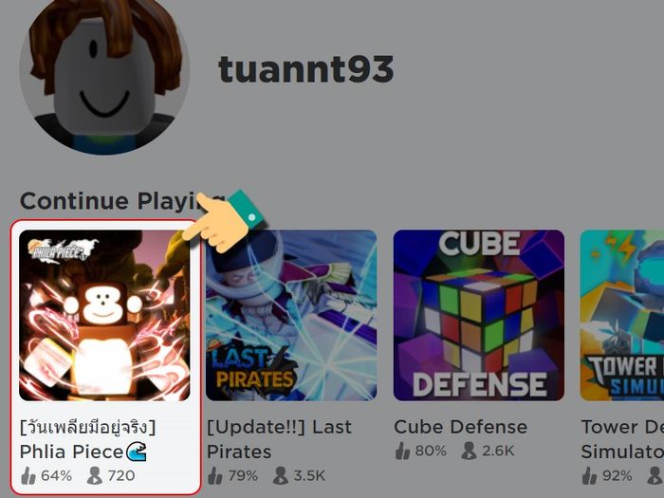Screen dimensions: 664x498
Task: Click the thumbs-up icon showing 79%
Action: pos(215,475)
